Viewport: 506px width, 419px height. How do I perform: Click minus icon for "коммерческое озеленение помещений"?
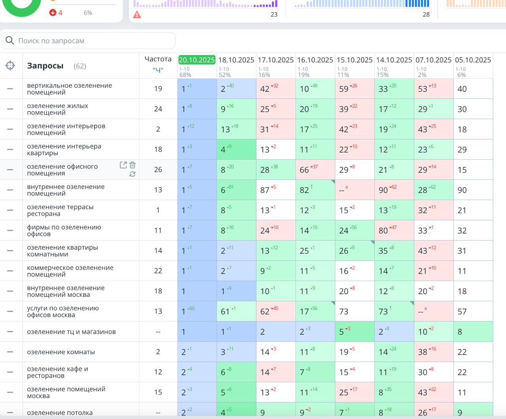click(x=10, y=271)
